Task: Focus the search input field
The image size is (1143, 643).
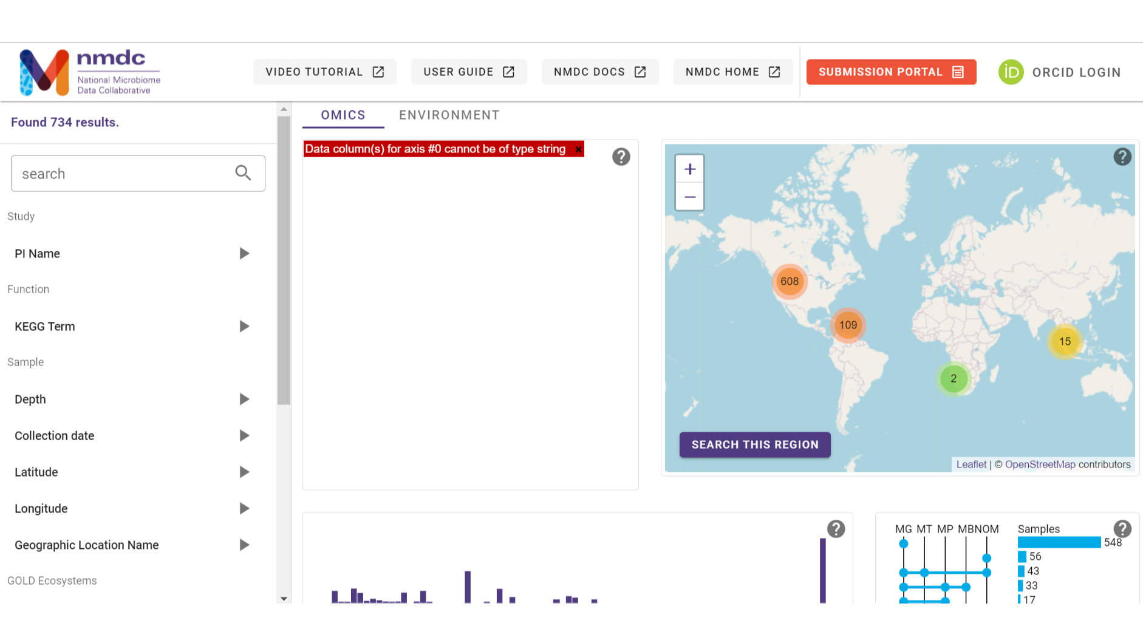Action: pyautogui.click(x=138, y=174)
